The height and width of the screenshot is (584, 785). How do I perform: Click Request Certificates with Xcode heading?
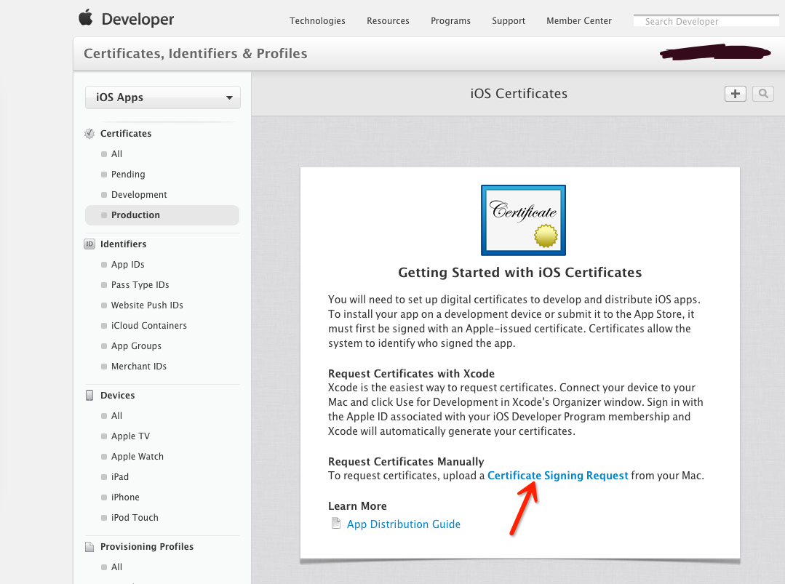click(411, 373)
